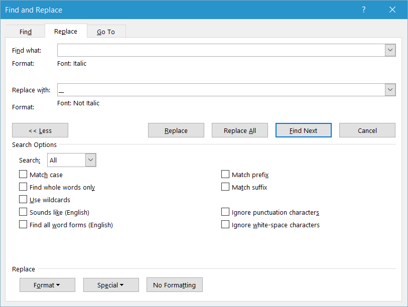
Task: Switch to the Find tab
Action: pyautogui.click(x=25, y=31)
